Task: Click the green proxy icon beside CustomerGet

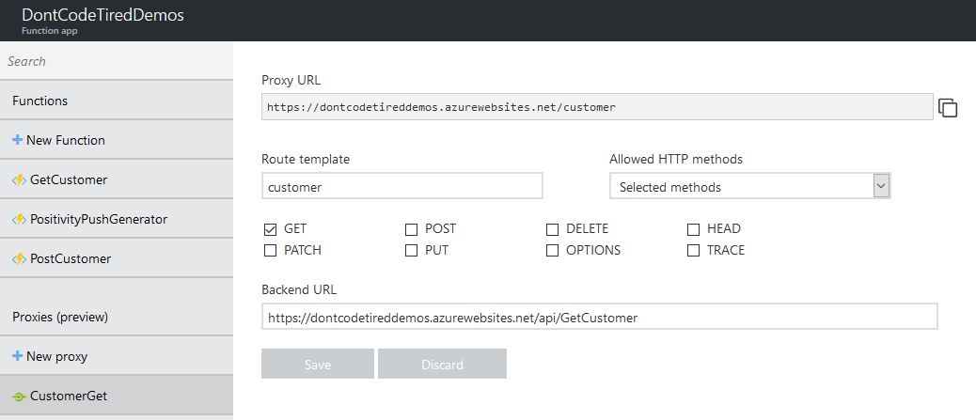Action: [x=20, y=397]
